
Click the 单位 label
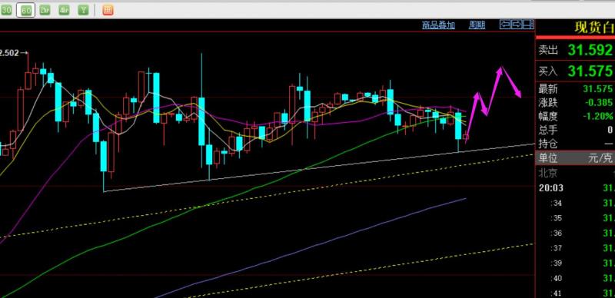click(548, 158)
